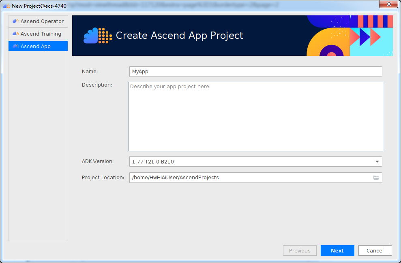The image size is (401, 263).
Task: Click the 'ADK Version:' label
Action: pyautogui.click(x=98, y=161)
